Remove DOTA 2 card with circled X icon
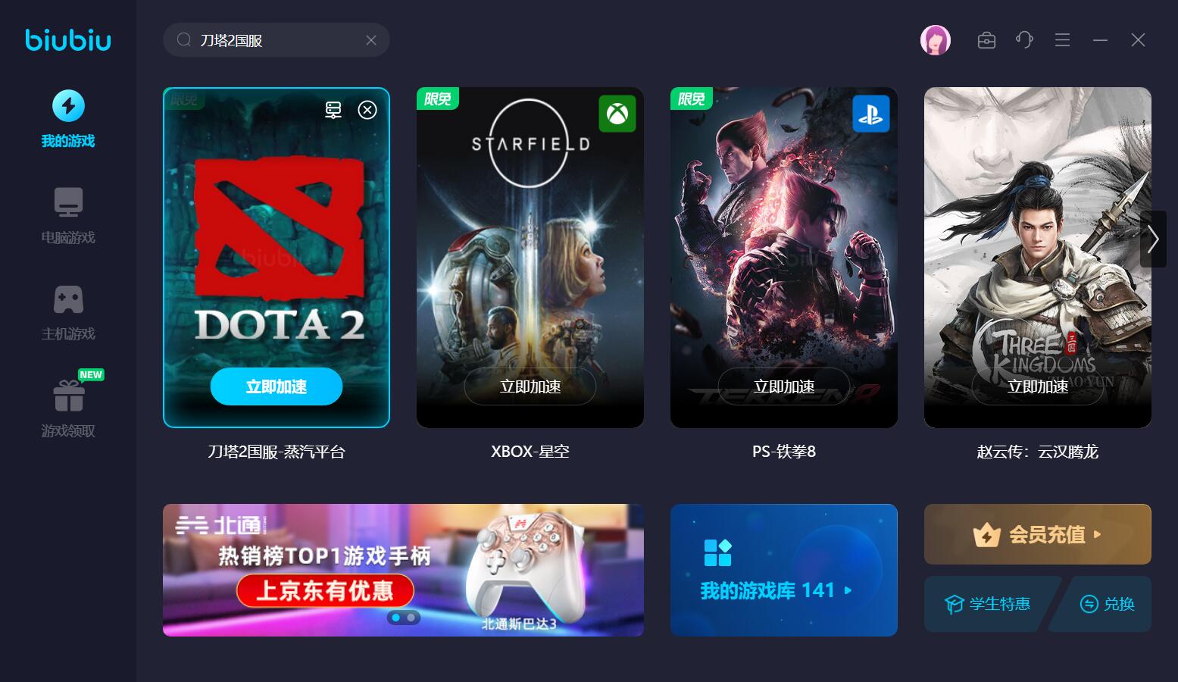The height and width of the screenshot is (682, 1178). (367, 110)
